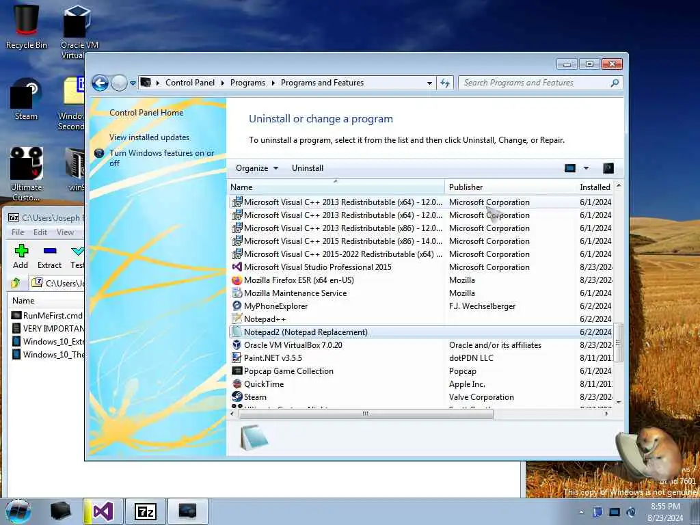The height and width of the screenshot is (525, 700).
Task: Select VERY IMPORTANT file in 7-Zip list
Action: pyautogui.click(x=47, y=328)
